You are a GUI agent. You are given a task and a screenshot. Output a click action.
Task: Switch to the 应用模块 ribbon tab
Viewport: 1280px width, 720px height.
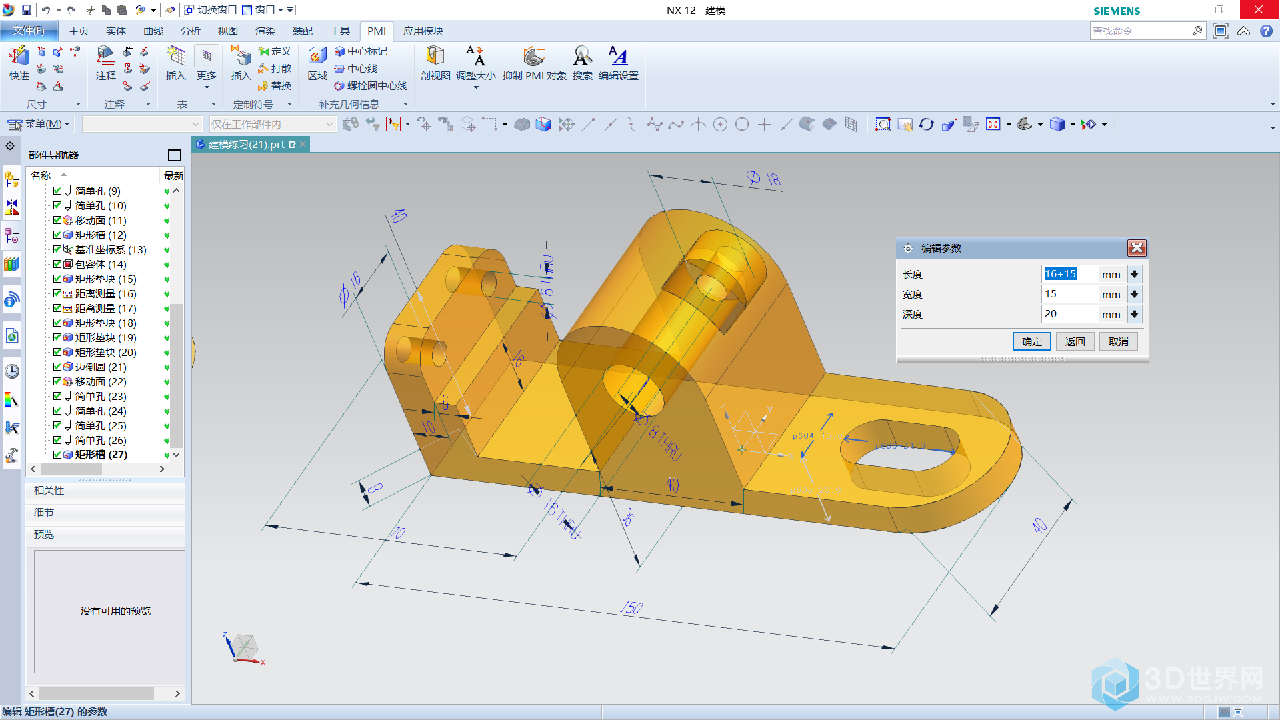coord(423,31)
